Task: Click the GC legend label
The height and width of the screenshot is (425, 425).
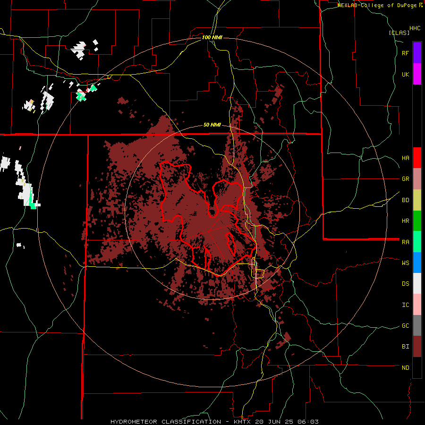Action: [405, 326]
